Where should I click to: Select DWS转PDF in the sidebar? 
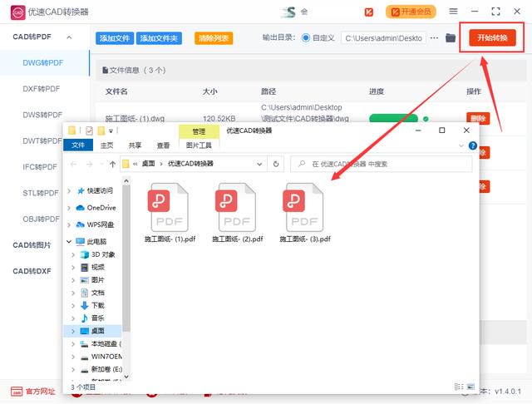pos(42,115)
